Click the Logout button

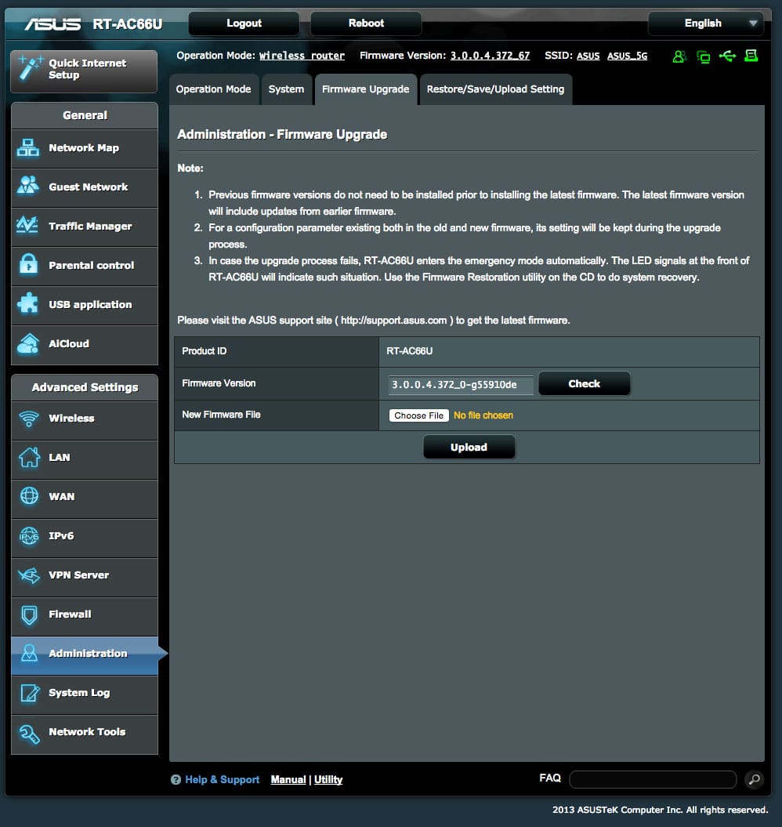[x=244, y=24]
